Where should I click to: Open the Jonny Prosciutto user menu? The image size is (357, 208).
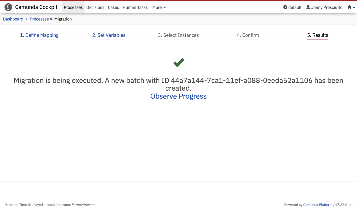327,7
